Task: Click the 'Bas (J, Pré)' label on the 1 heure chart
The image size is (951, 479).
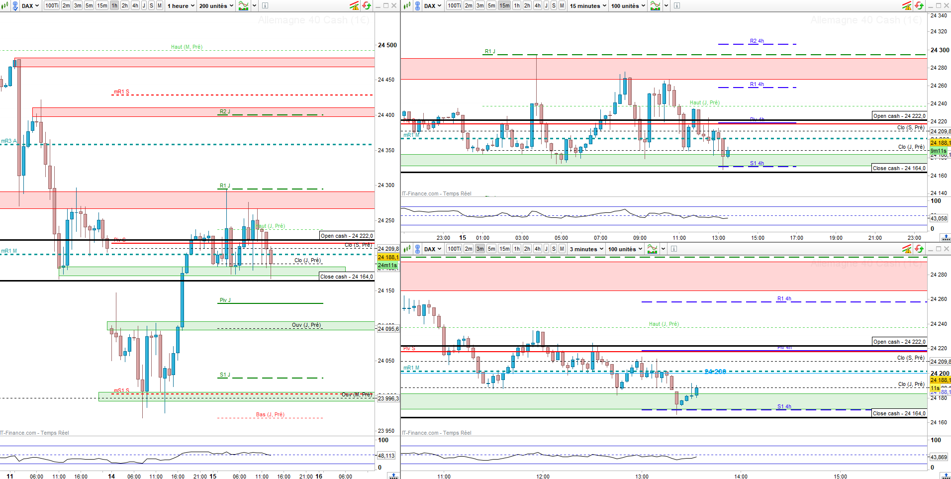Action: pyautogui.click(x=270, y=414)
